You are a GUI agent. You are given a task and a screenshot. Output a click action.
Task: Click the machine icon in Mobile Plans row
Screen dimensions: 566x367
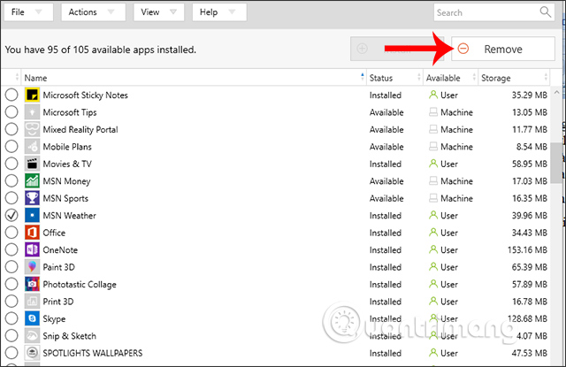click(x=433, y=147)
